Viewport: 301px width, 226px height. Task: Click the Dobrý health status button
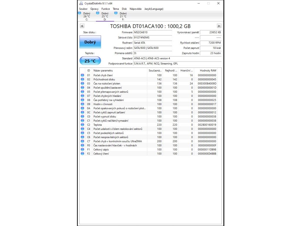pyautogui.click(x=90, y=42)
